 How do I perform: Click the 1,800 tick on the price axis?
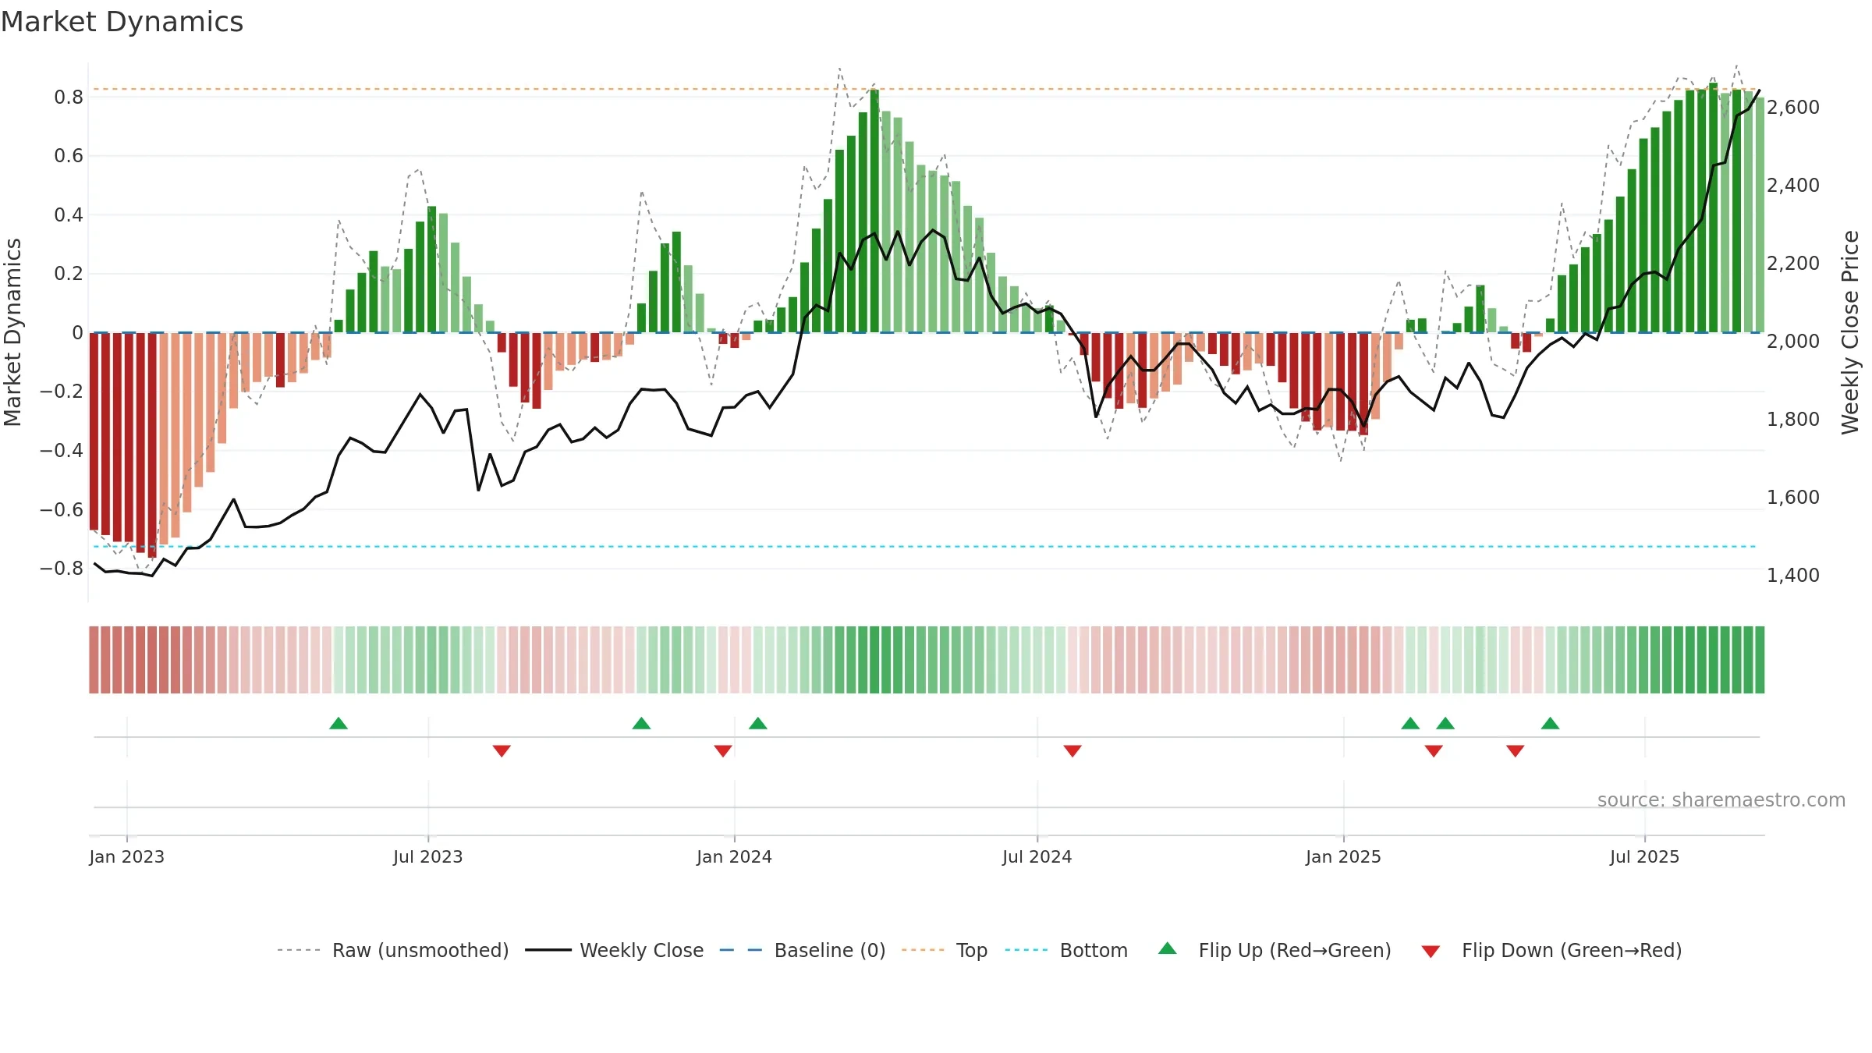coord(1793,419)
